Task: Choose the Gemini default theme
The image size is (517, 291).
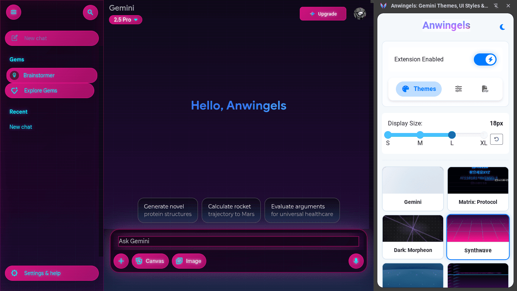Action: pos(413,189)
